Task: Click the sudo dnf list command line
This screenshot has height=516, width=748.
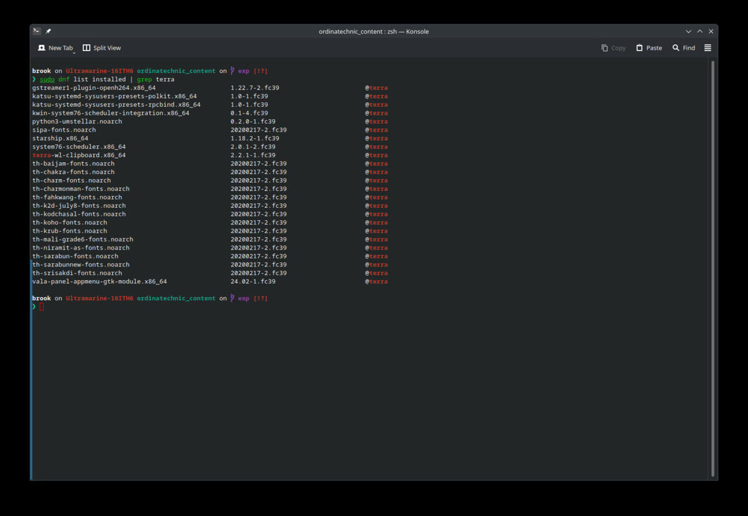Action: coord(107,79)
